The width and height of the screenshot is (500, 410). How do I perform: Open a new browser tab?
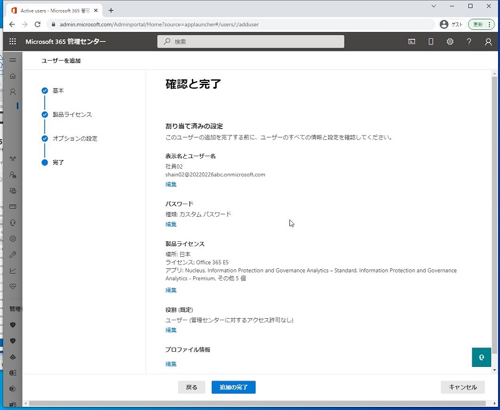click(x=111, y=11)
